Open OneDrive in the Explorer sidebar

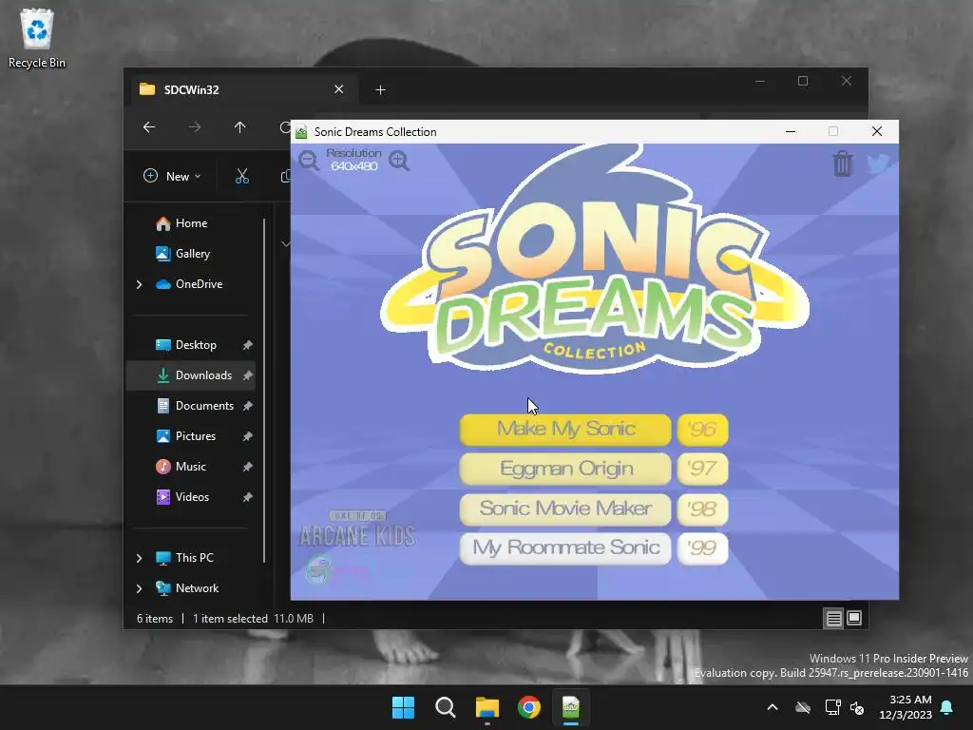click(189, 283)
